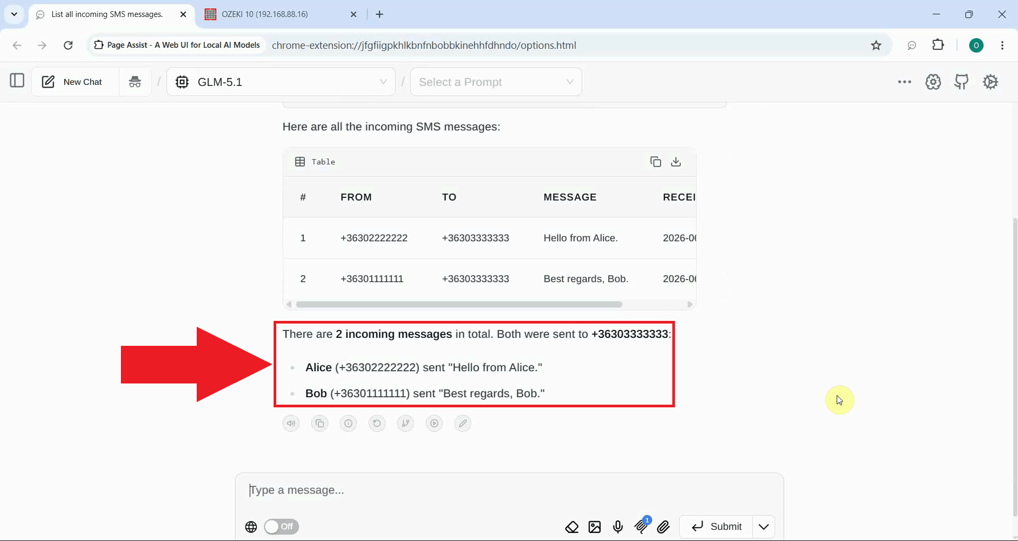
Task: Submit the message
Action: pos(716,527)
